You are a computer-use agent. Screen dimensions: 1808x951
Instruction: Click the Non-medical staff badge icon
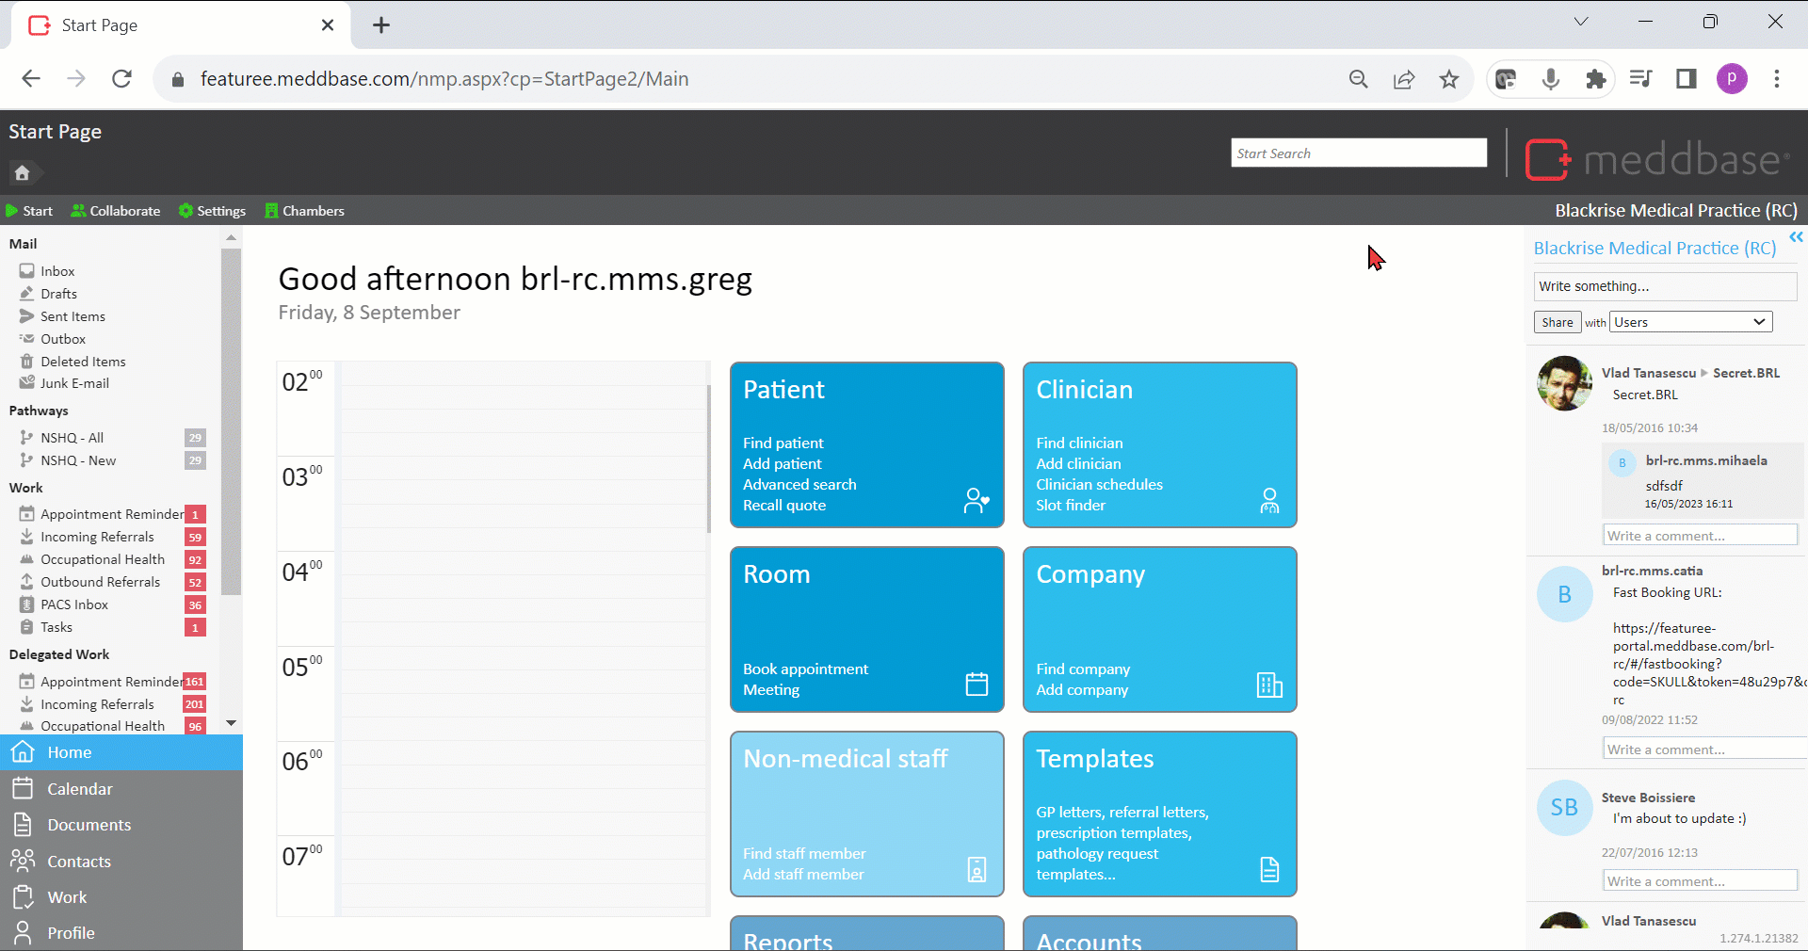[x=977, y=869]
